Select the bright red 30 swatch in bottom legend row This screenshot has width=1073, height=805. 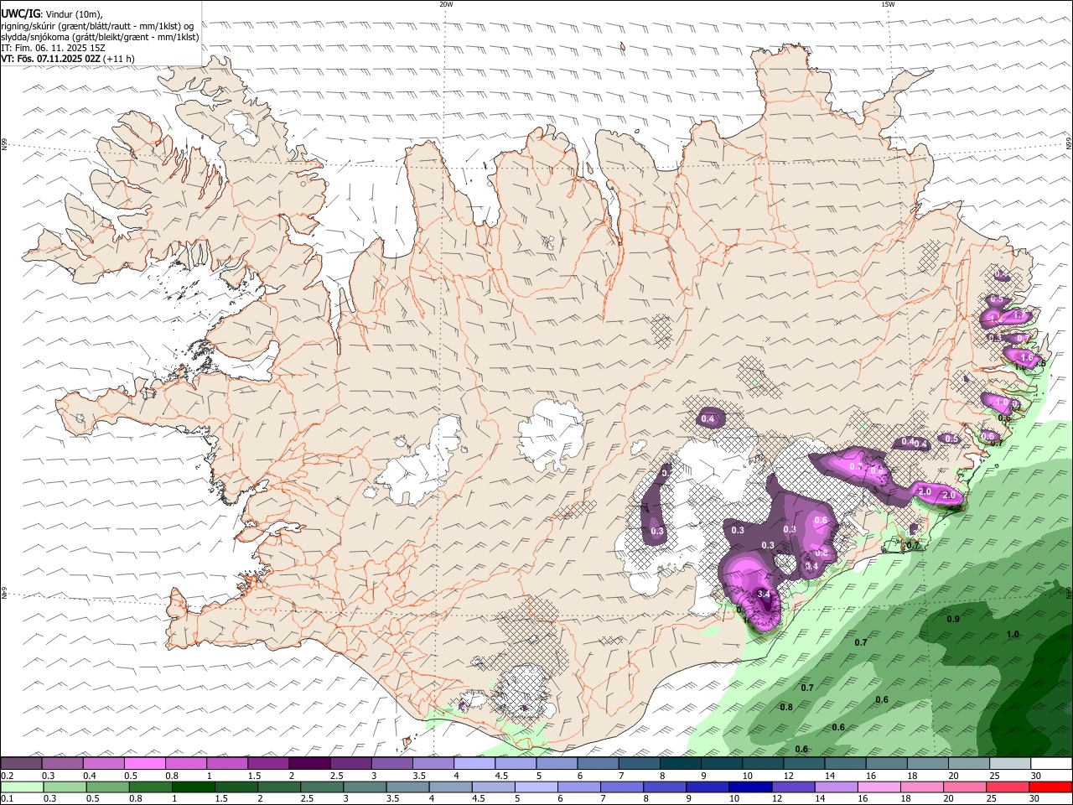pos(1051,787)
